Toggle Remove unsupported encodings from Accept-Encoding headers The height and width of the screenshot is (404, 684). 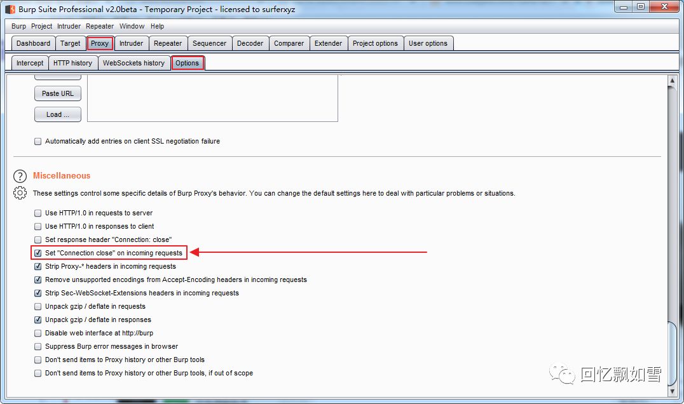[x=38, y=279]
